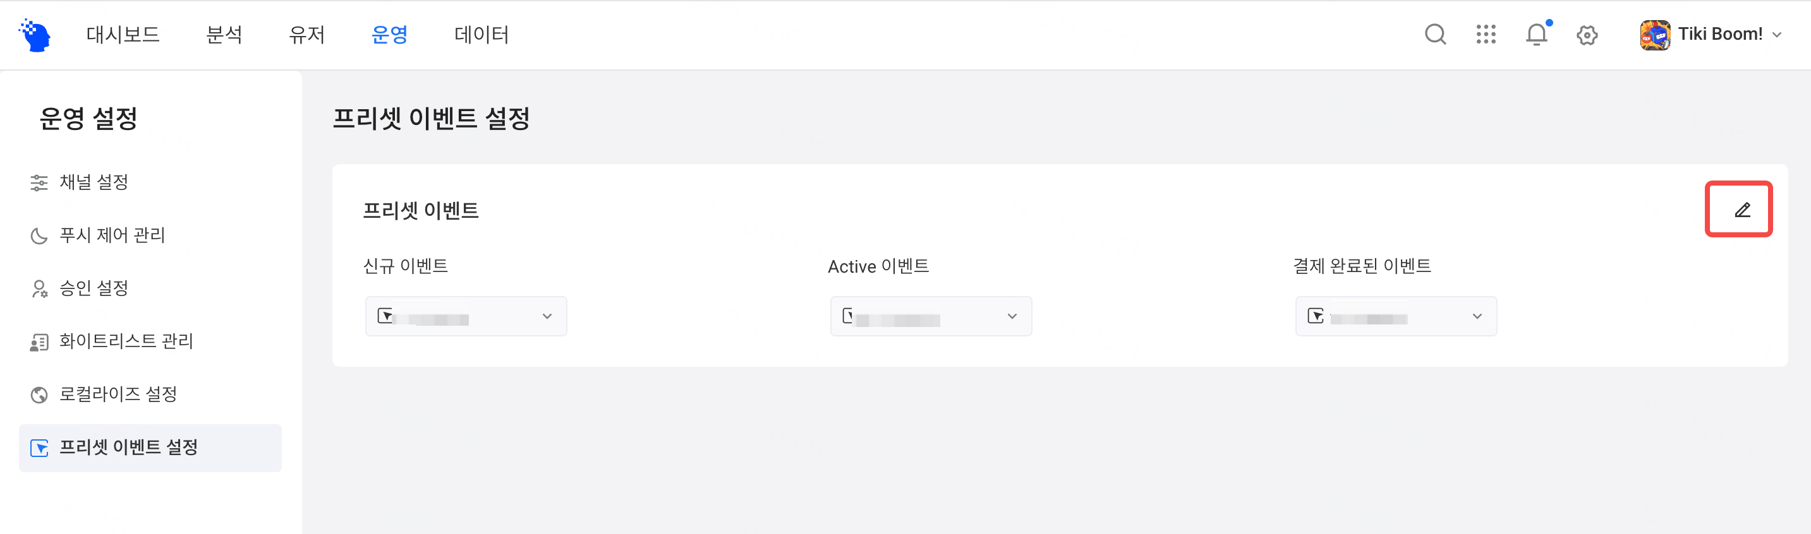Open the 유저 menu
This screenshot has height=534, width=1811.
tap(306, 35)
